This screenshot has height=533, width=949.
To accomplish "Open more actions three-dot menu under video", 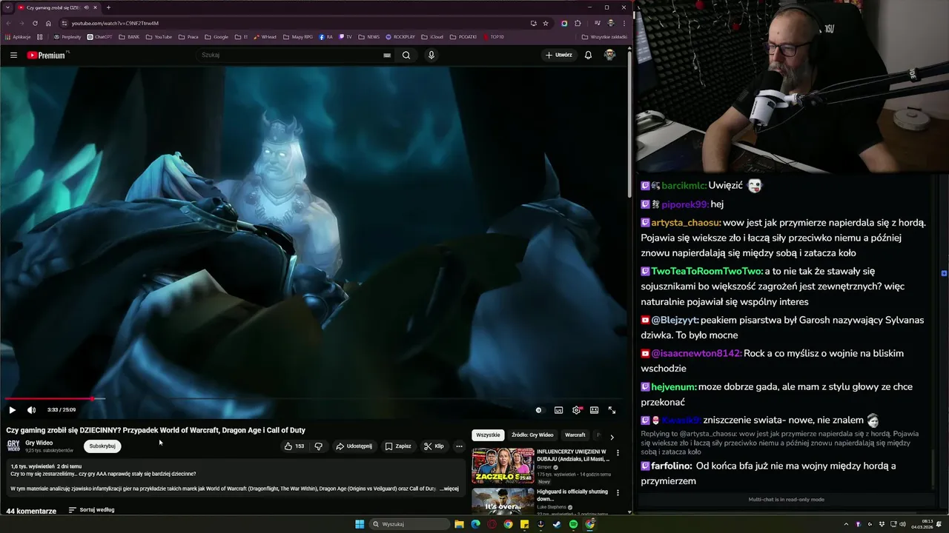I will [x=459, y=446].
